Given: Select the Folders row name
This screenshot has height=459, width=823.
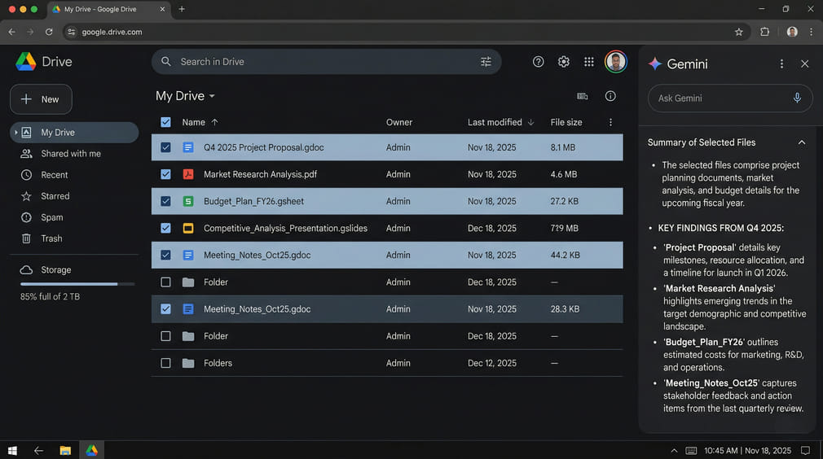Looking at the screenshot, I should tap(218, 363).
